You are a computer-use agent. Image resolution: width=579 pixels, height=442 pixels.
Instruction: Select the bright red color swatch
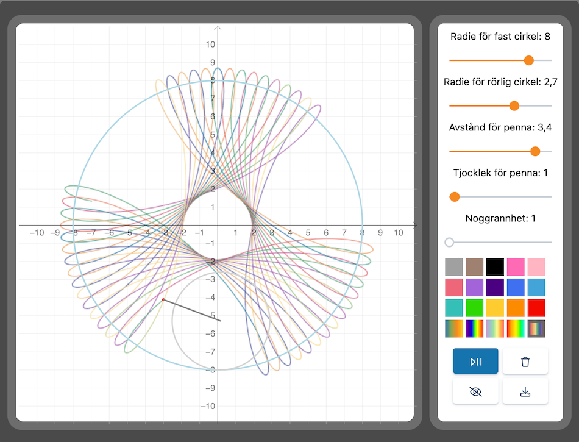536,308
